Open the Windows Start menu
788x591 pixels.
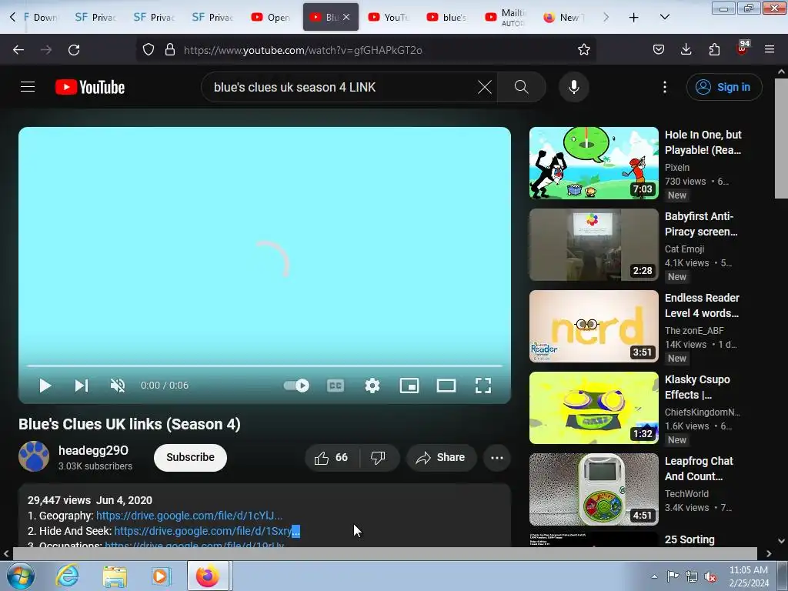[19, 576]
